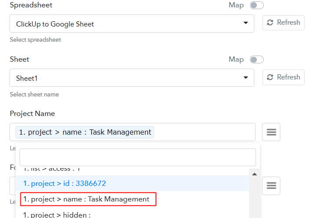Click the 'Project Name' field label
Viewport: 315px width, 218px height.
point(33,114)
